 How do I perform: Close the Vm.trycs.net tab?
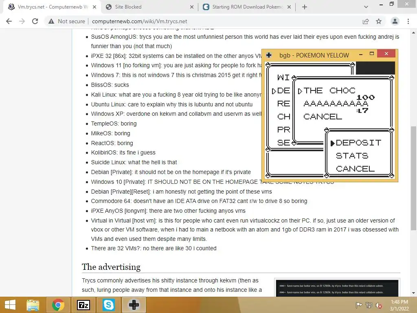pos(94,7)
